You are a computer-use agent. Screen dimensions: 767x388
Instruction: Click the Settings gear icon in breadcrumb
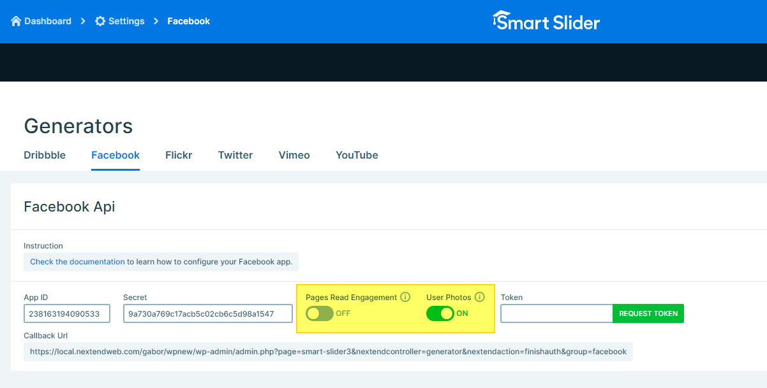(100, 21)
